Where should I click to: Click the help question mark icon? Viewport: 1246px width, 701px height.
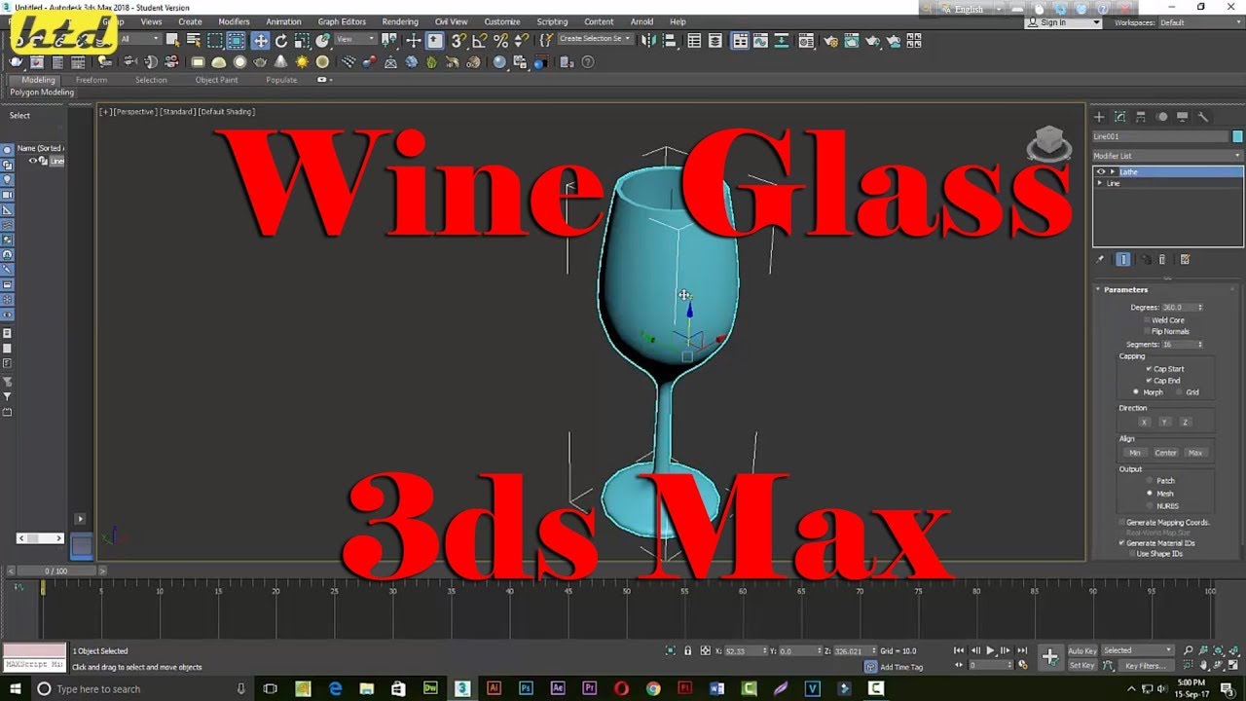click(587, 61)
